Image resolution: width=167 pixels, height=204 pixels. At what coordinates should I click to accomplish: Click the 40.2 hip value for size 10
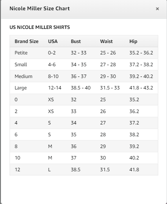tap(134, 158)
